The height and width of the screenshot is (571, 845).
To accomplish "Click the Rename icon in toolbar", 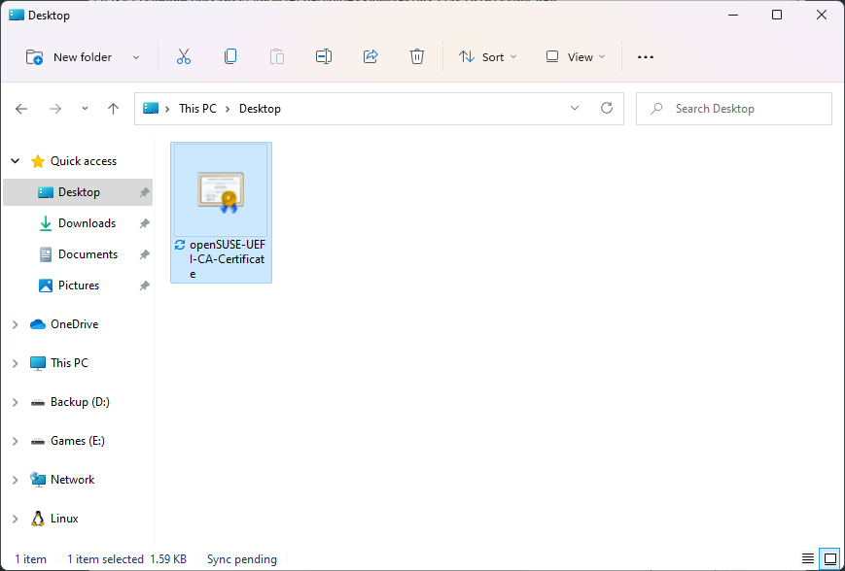I will [x=324, y=57].
